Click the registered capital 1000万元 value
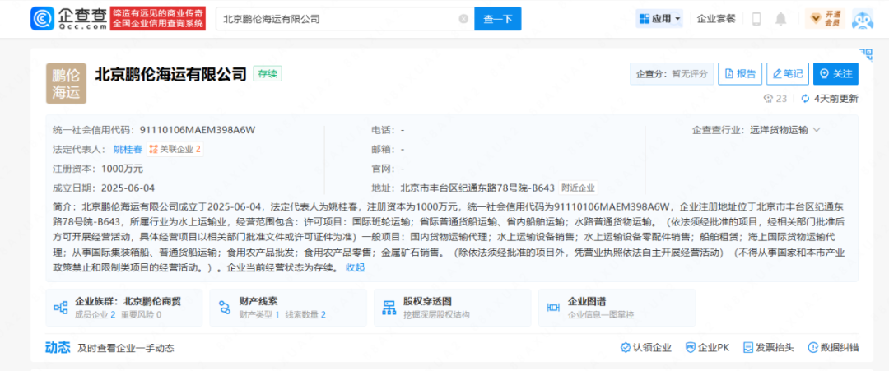The image size is (889, 371). 122,168
